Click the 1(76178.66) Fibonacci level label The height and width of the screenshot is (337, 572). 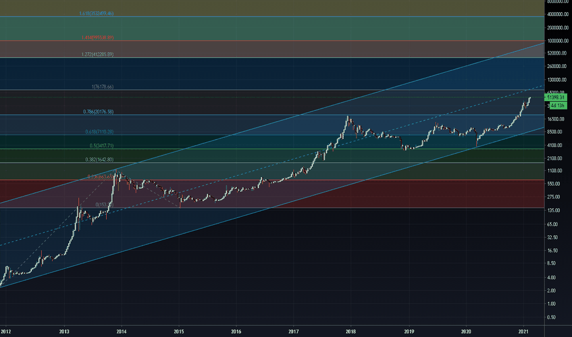tap(102, 87)
